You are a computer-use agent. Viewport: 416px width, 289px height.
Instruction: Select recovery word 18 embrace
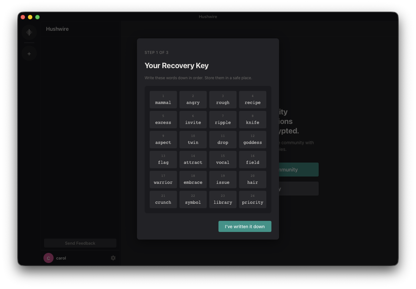point(193,179)
